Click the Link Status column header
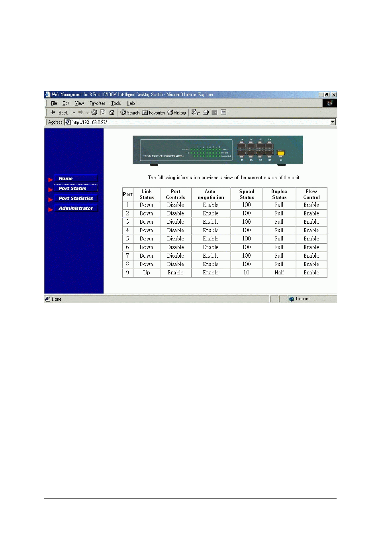This screenshot has height=542, width=380. 147,194
